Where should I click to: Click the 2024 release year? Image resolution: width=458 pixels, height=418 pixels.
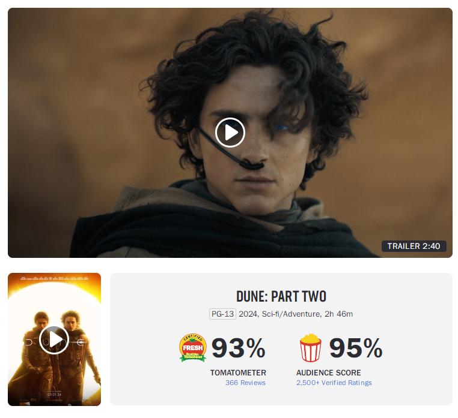[248, 314]
